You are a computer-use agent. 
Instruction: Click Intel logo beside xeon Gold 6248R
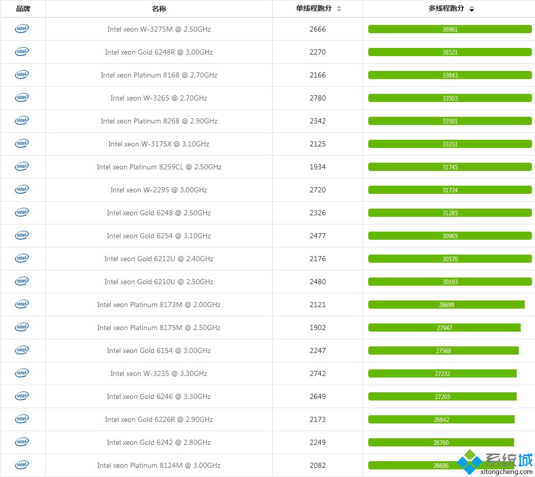pos(22,52)
